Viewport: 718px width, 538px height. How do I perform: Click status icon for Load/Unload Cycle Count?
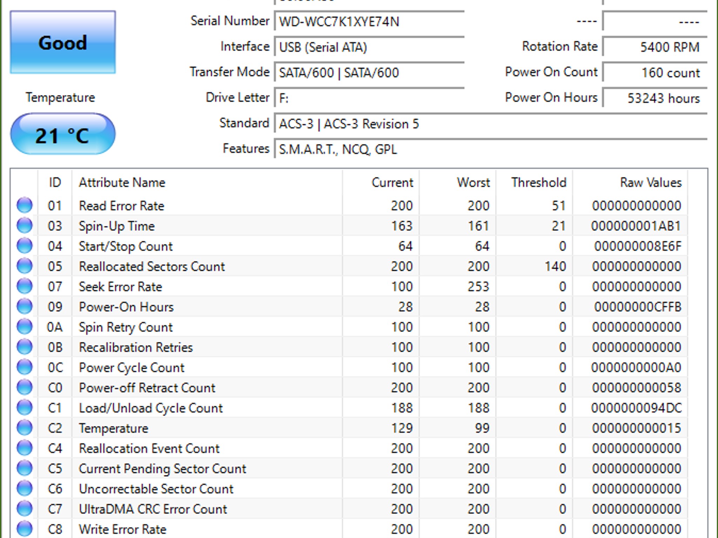(x=25, y=408)
